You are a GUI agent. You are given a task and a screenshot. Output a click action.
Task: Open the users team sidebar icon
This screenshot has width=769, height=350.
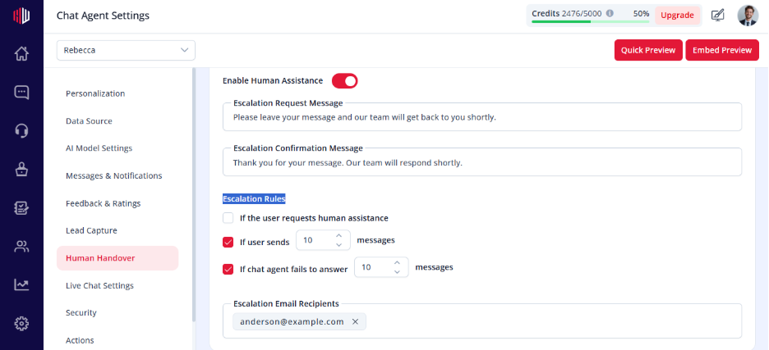[x=21, y=246]
